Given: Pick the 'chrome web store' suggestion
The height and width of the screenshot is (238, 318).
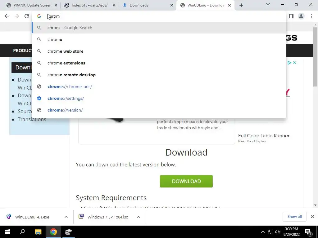Looking at the screenshot, I should 159,51.
